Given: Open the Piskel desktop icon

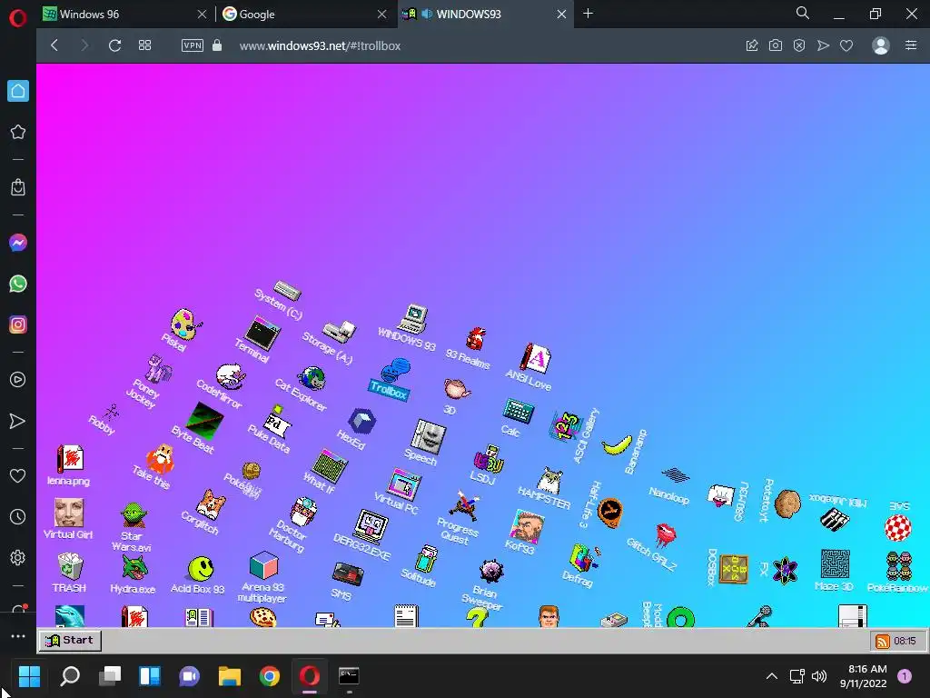Looking at the screenshot, I should pos(185,324).
